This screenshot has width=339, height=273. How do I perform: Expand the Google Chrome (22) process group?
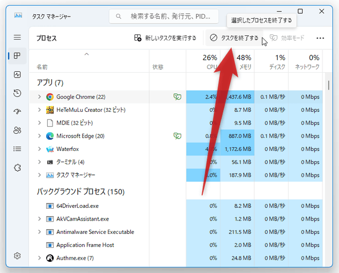pyautogui.click(x=39, y=97)
